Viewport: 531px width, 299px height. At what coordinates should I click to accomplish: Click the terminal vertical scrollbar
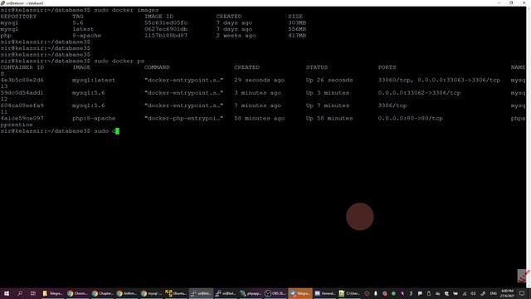529,147
